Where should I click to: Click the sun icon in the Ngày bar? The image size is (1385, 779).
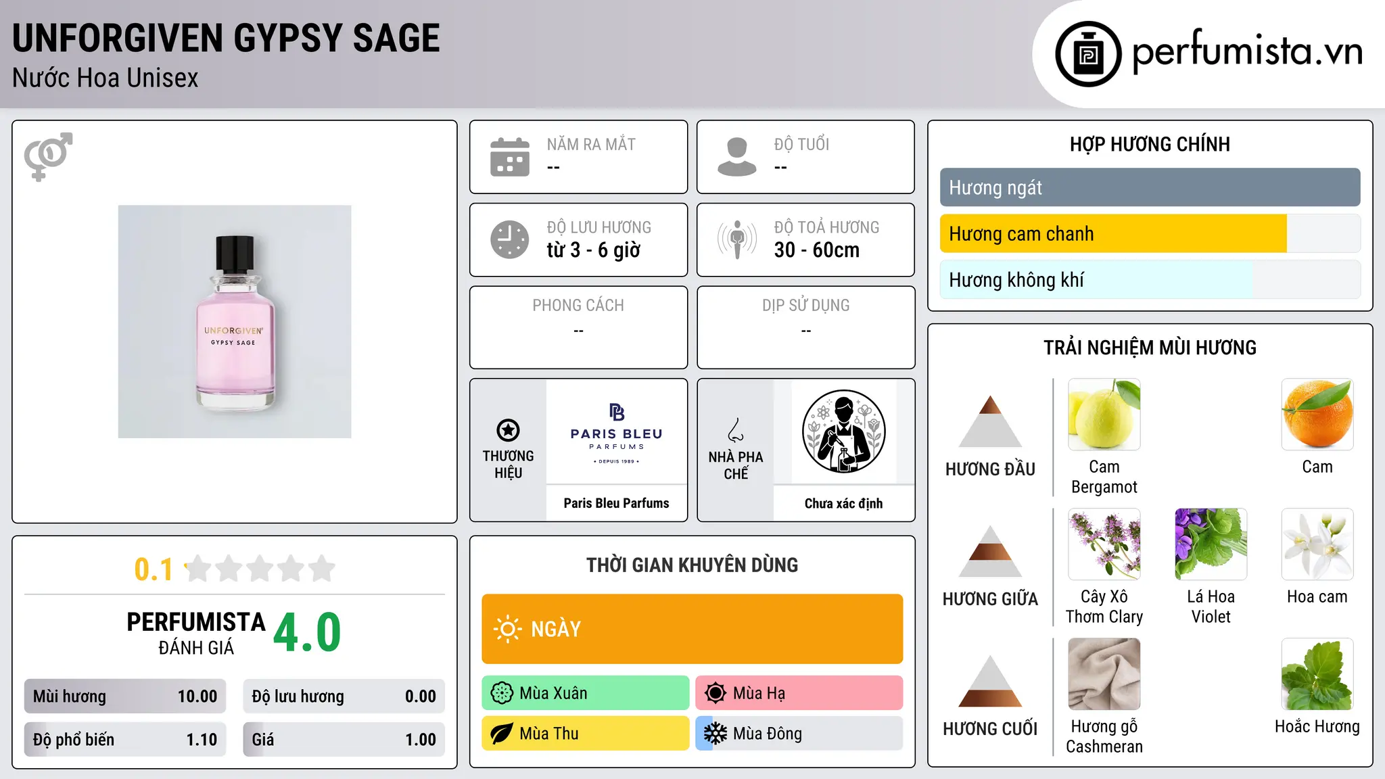click(507, 629)
